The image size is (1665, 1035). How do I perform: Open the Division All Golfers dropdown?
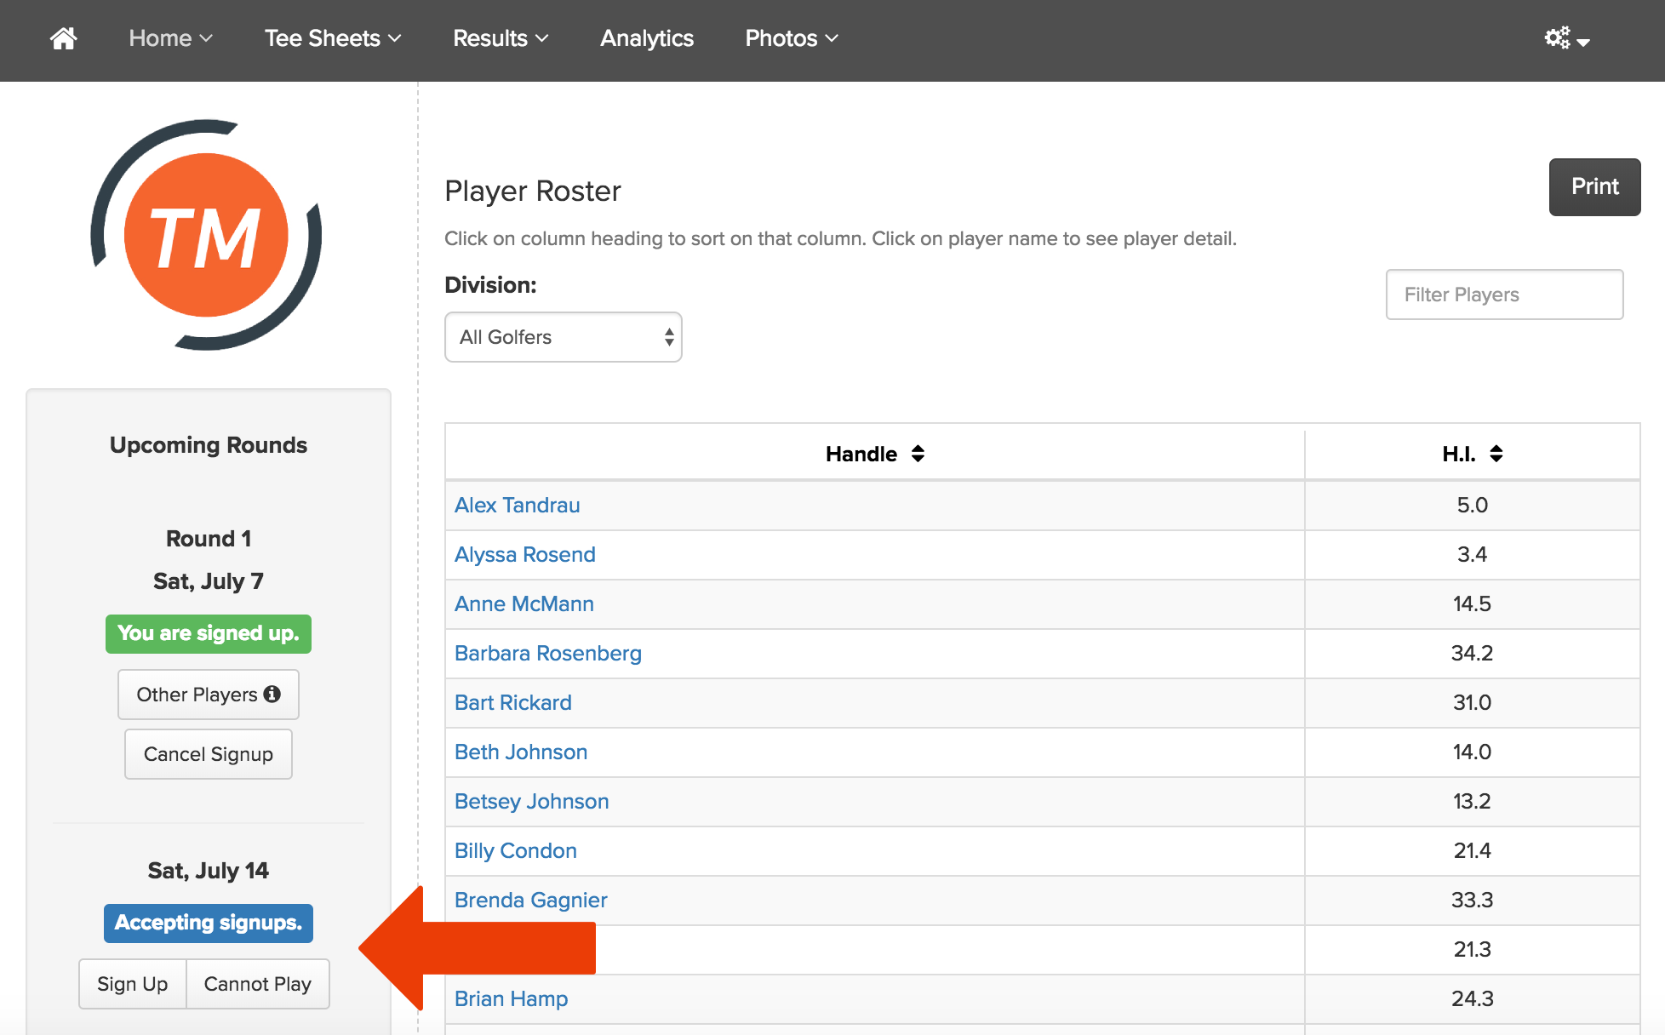pyautogui.click(x=563, y=337)
